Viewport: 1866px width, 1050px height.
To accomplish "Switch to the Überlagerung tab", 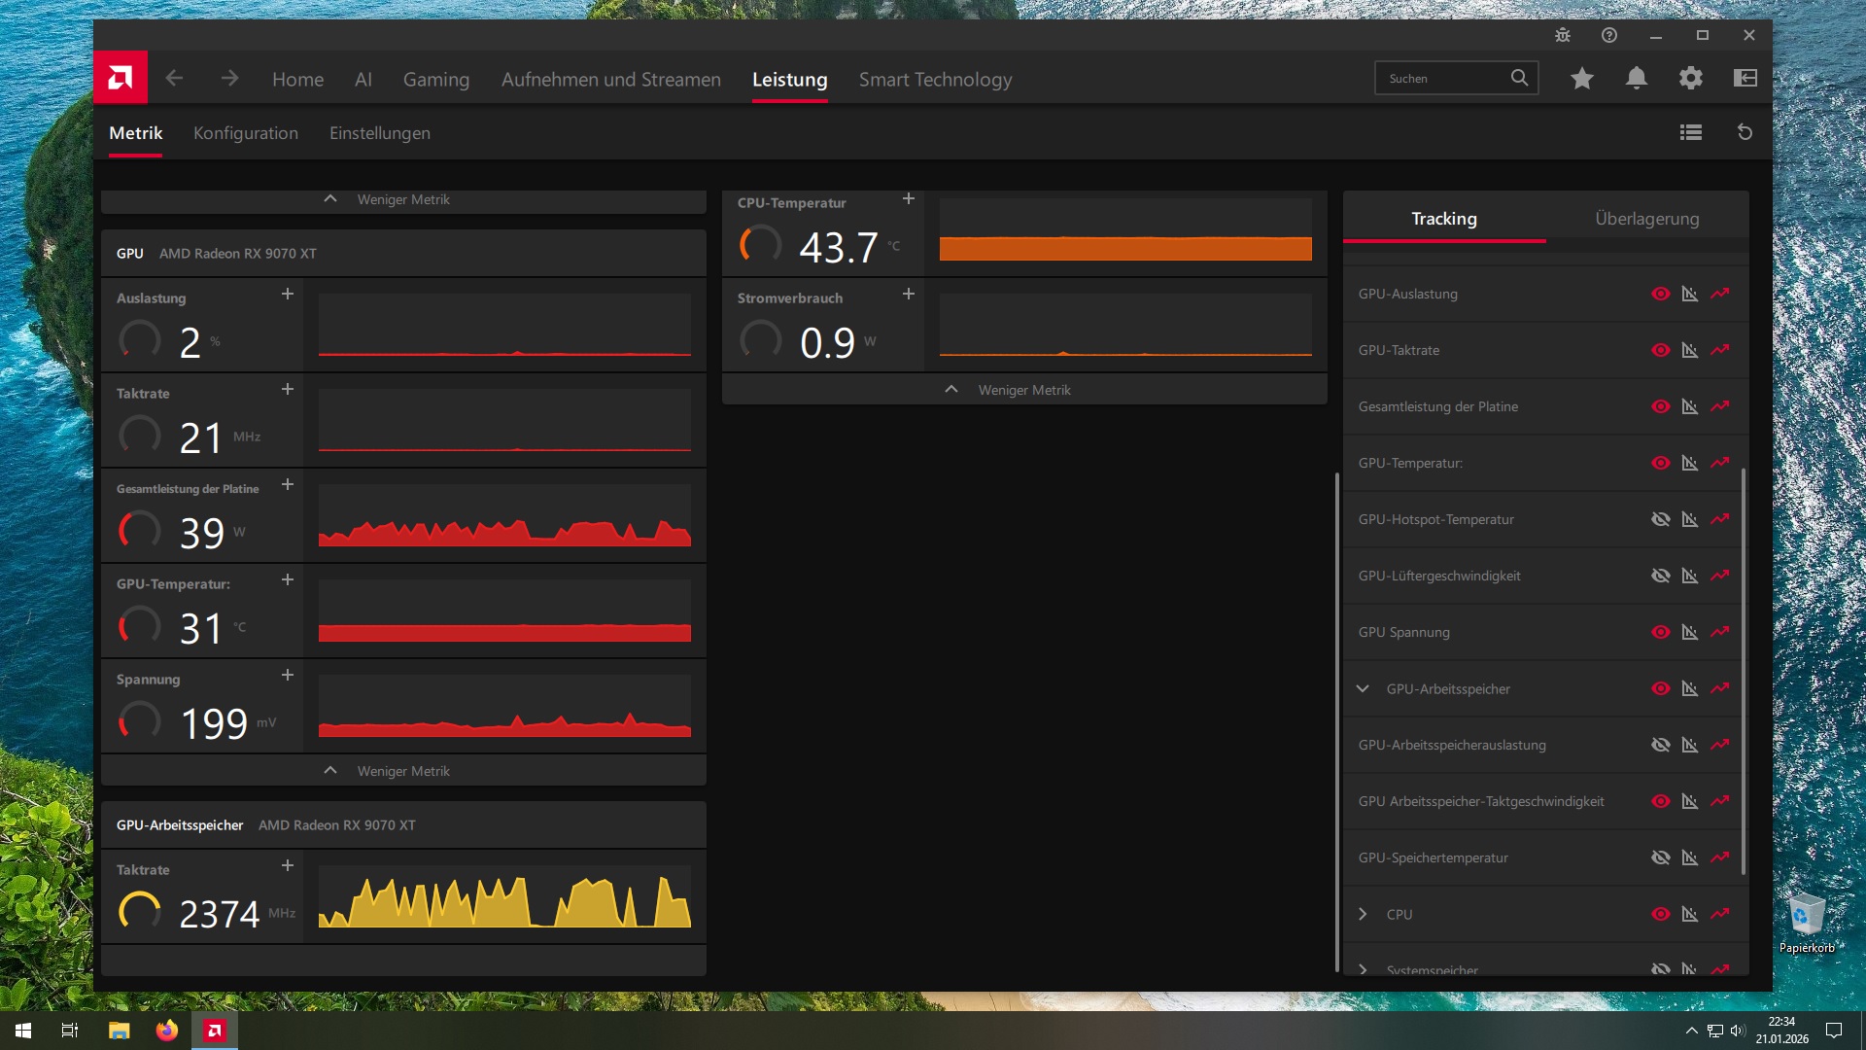I will click(1646, 219).
